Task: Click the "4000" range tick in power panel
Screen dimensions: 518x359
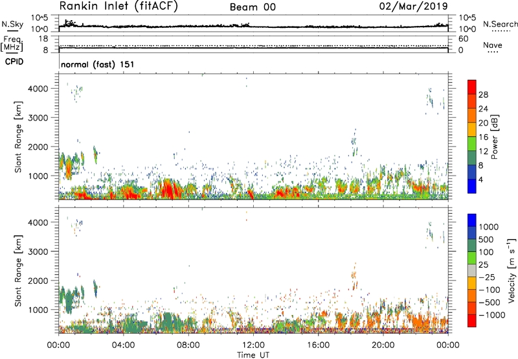Action: (38, 89)
